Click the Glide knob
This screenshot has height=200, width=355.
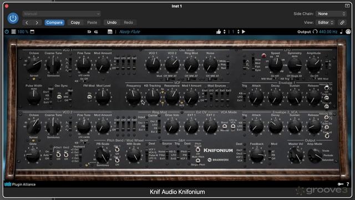point(33,156)
